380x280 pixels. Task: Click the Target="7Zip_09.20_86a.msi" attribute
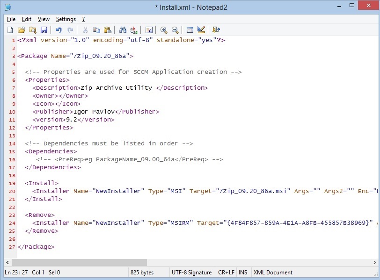click(x=240, y=191)
